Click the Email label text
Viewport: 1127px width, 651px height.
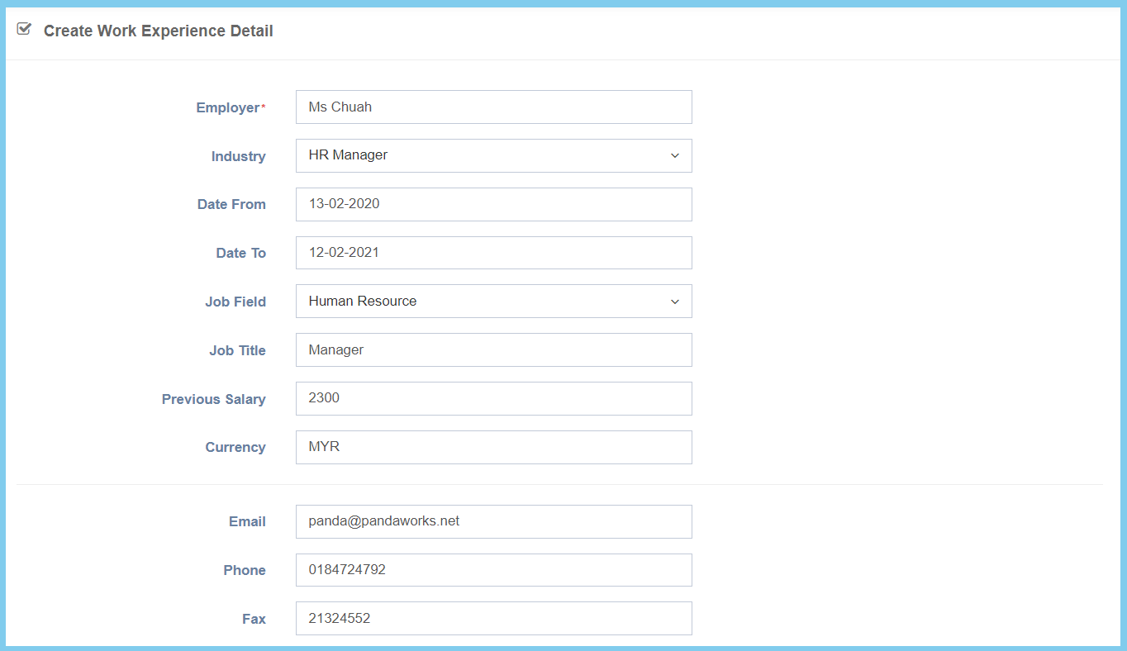coord(247,522)
